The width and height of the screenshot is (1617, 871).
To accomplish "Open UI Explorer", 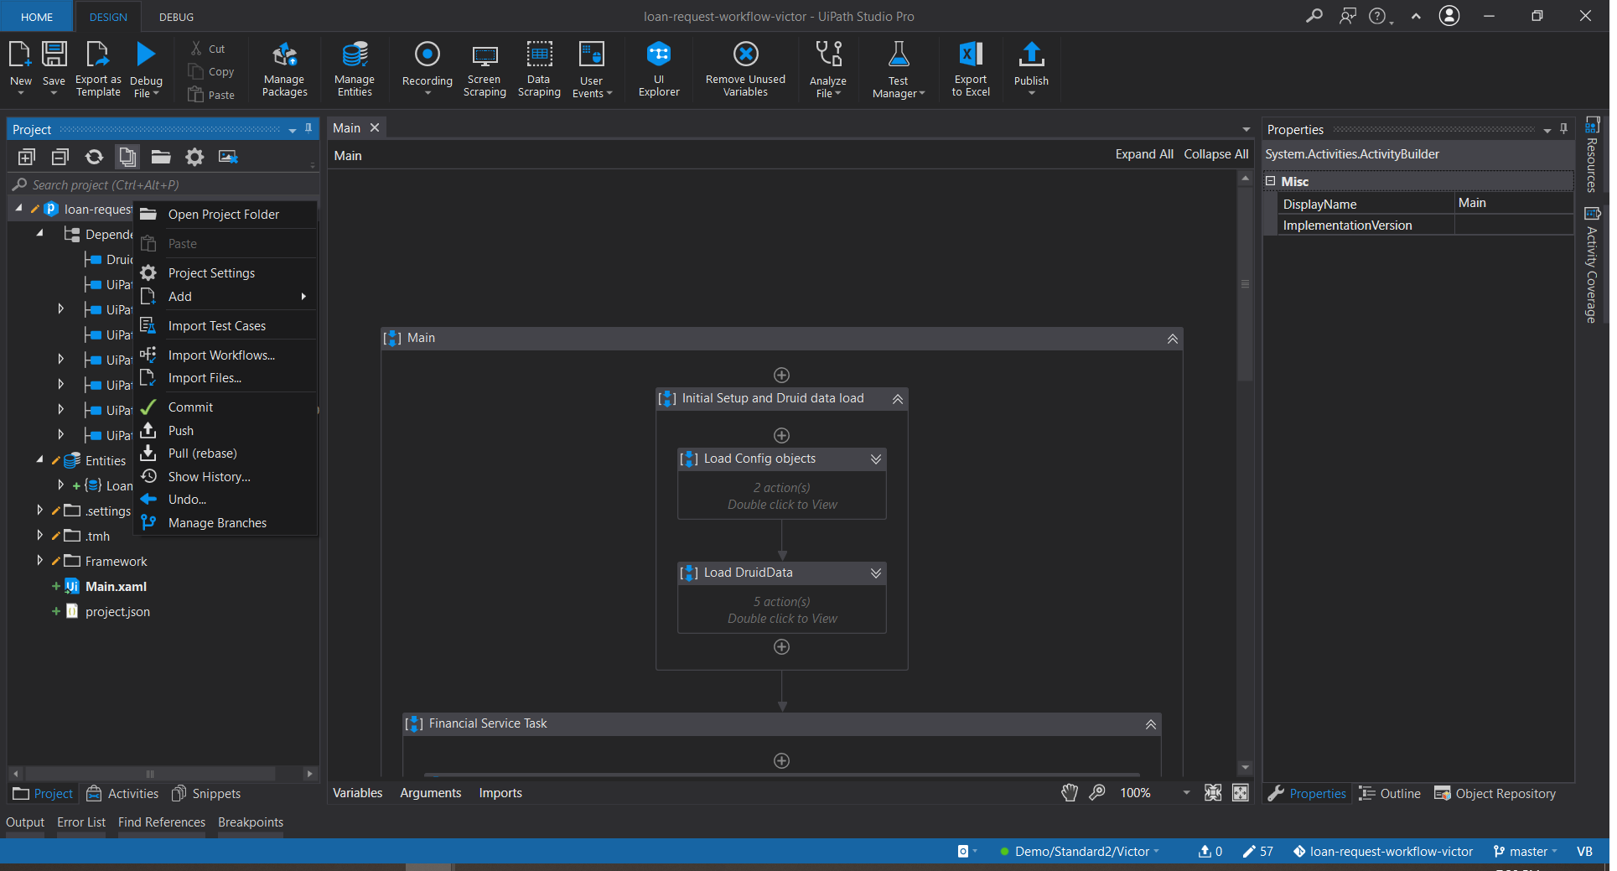I will [659, 70].
